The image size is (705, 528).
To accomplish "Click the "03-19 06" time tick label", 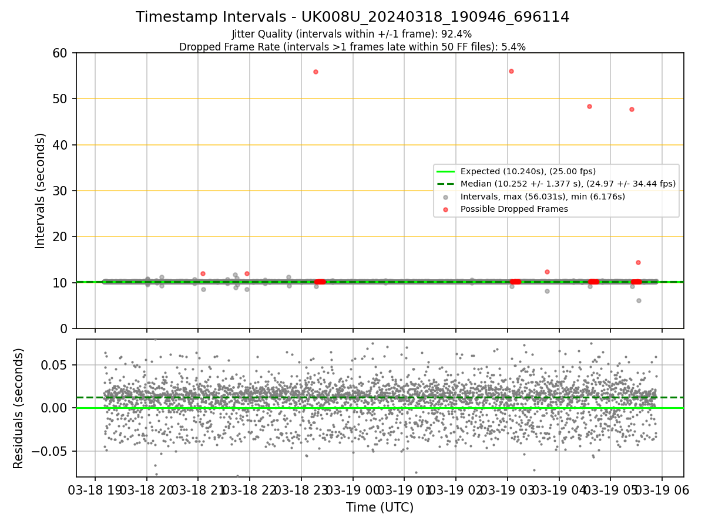I will [x=662, y=489].
